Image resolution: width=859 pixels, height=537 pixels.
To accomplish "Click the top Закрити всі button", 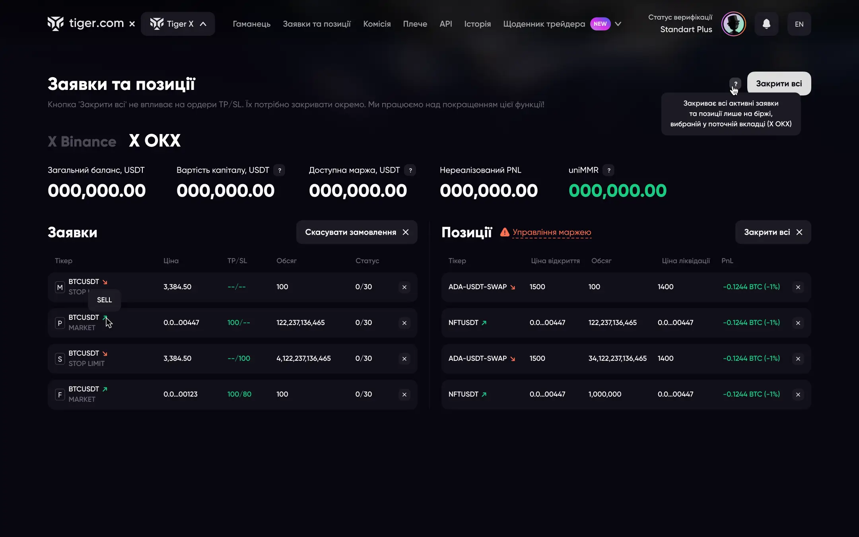I will point(779,84).
